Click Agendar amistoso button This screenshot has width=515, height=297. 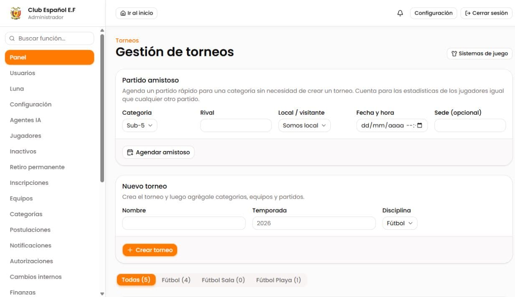(x=158, y=152)
